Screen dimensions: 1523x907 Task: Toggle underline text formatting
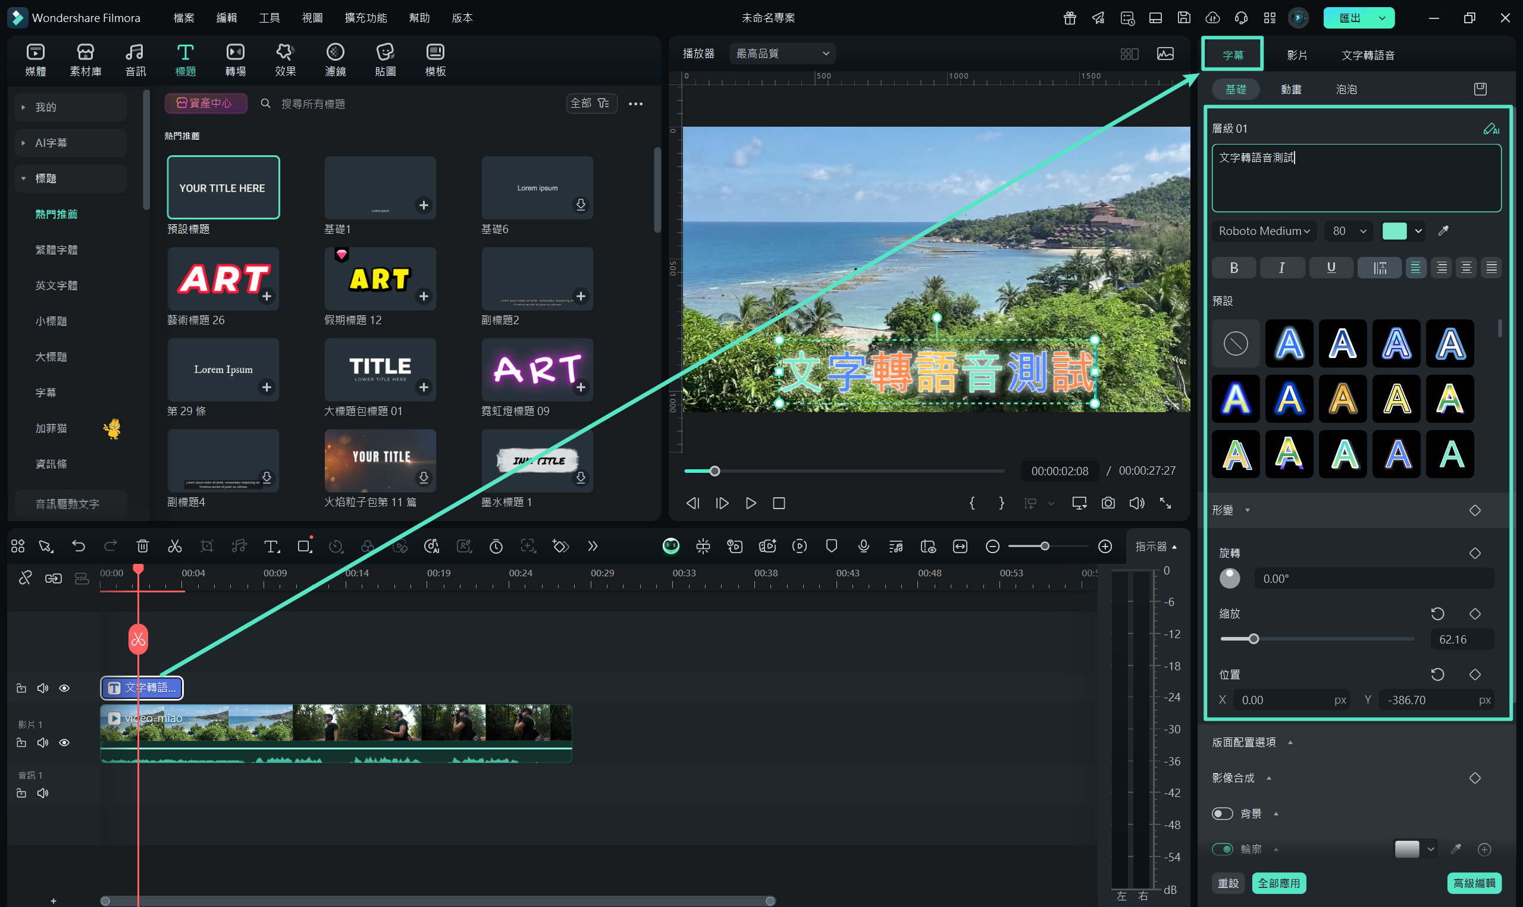point(1331,267)
